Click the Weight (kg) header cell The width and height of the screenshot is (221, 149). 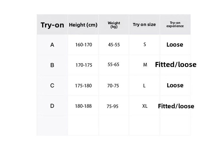coord(114,25)
